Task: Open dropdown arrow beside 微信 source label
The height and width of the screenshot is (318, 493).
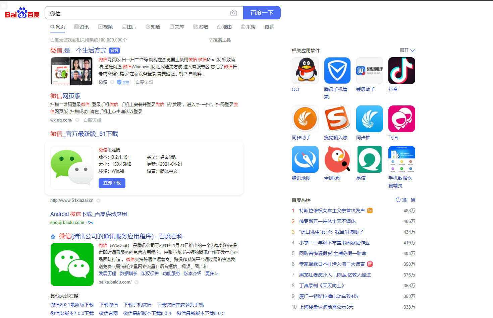Action: click(112, 82)
